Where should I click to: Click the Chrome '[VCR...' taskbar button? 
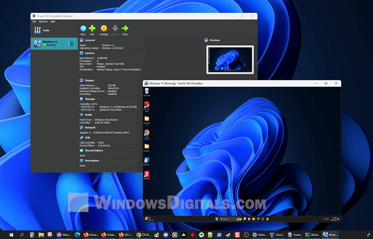point(143,235)
